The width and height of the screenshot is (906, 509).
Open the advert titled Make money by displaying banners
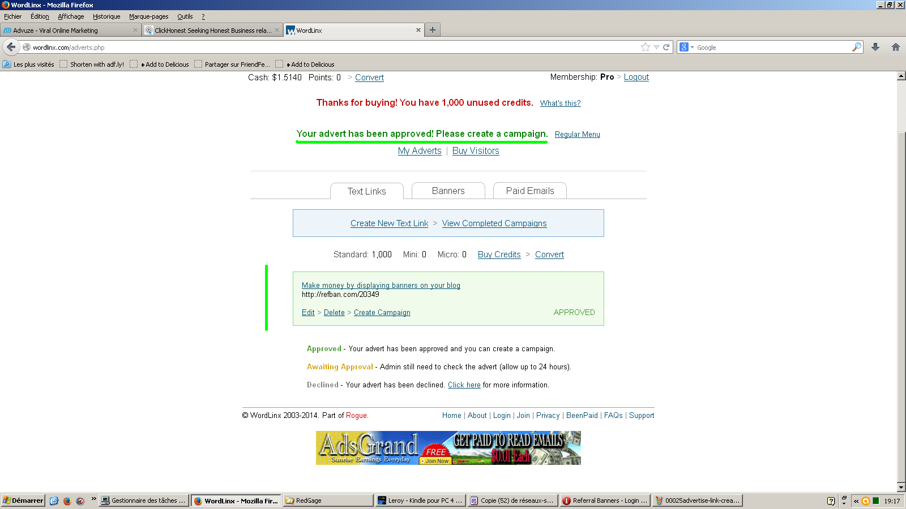click(x=381, y=286)
